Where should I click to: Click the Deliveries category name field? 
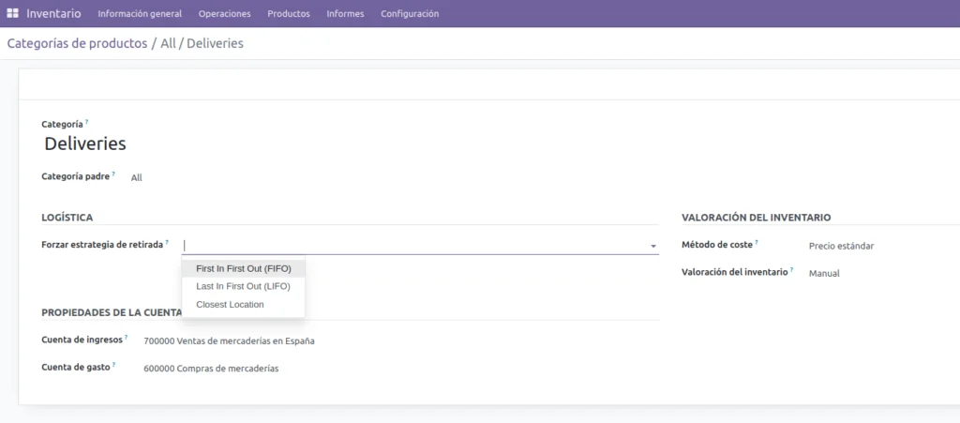coord(85,144)
